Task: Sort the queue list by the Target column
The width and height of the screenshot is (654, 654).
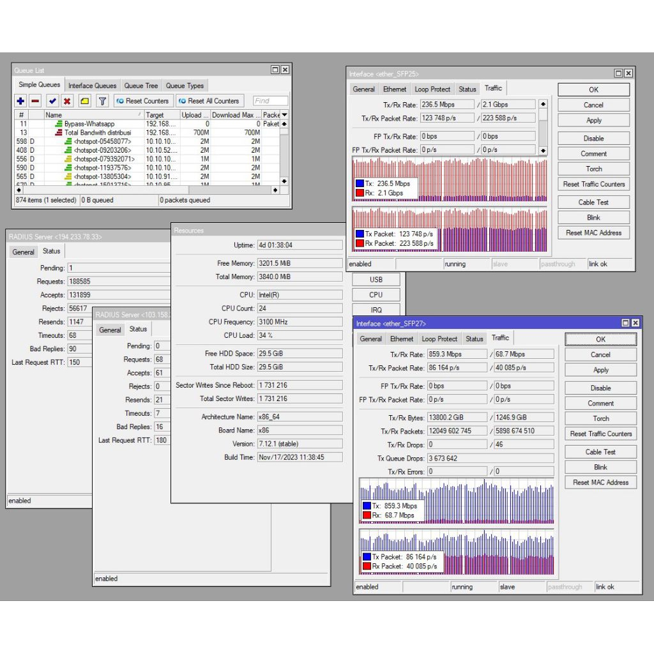Action: click(x=162, y=115)
